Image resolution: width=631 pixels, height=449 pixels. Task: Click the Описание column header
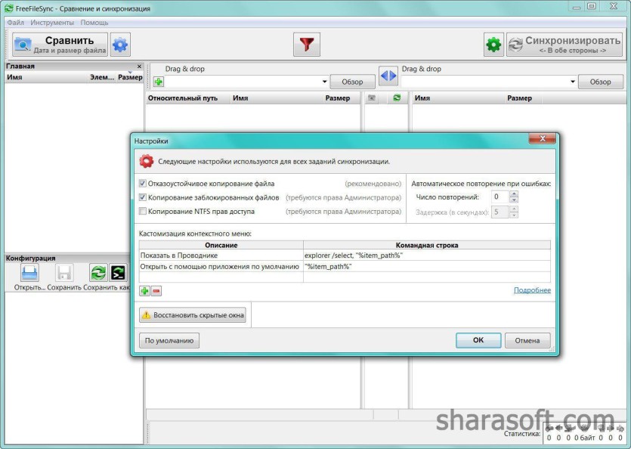point(221,245)
